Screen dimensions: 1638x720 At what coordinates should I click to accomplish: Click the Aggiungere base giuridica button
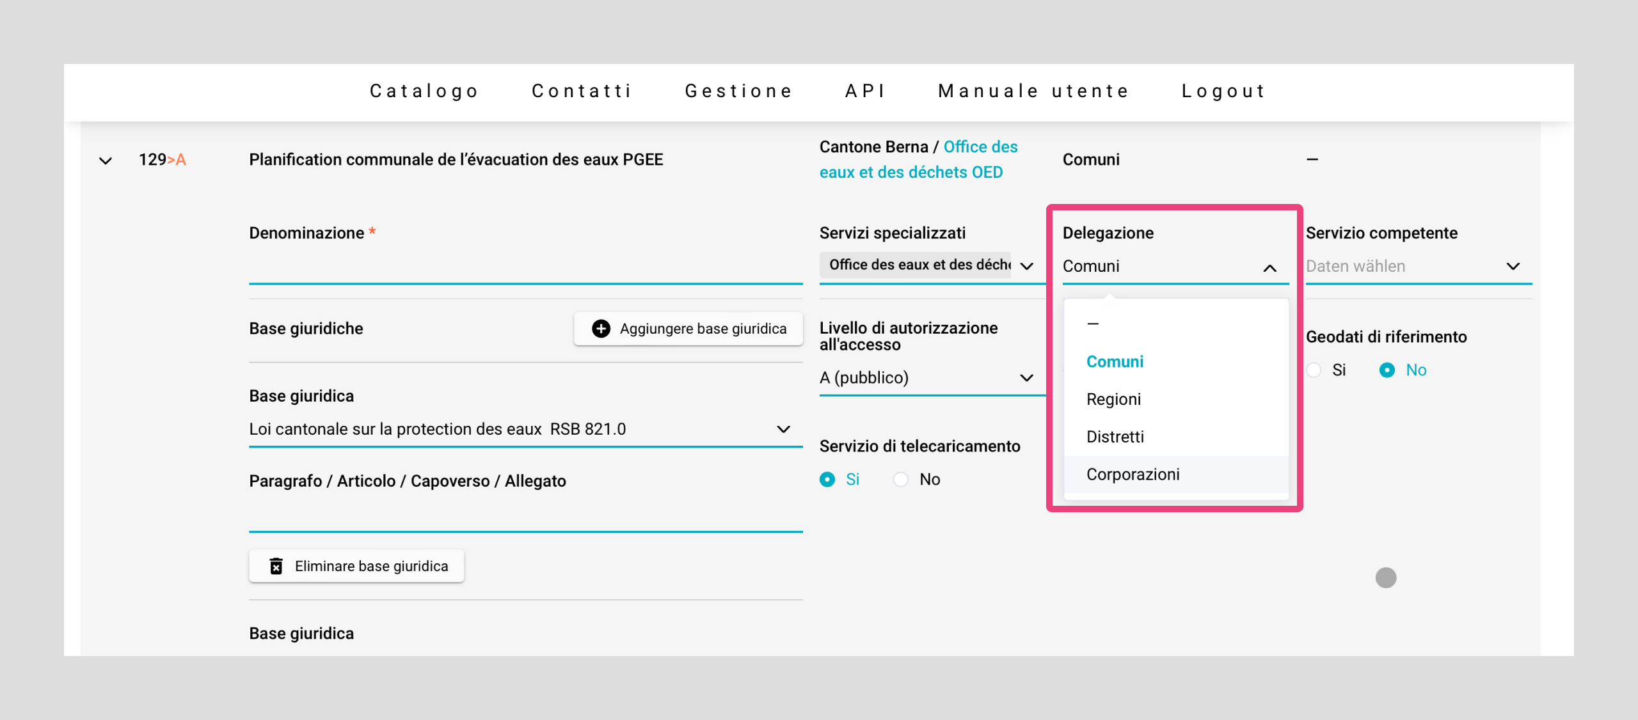[x=688, y=329]
